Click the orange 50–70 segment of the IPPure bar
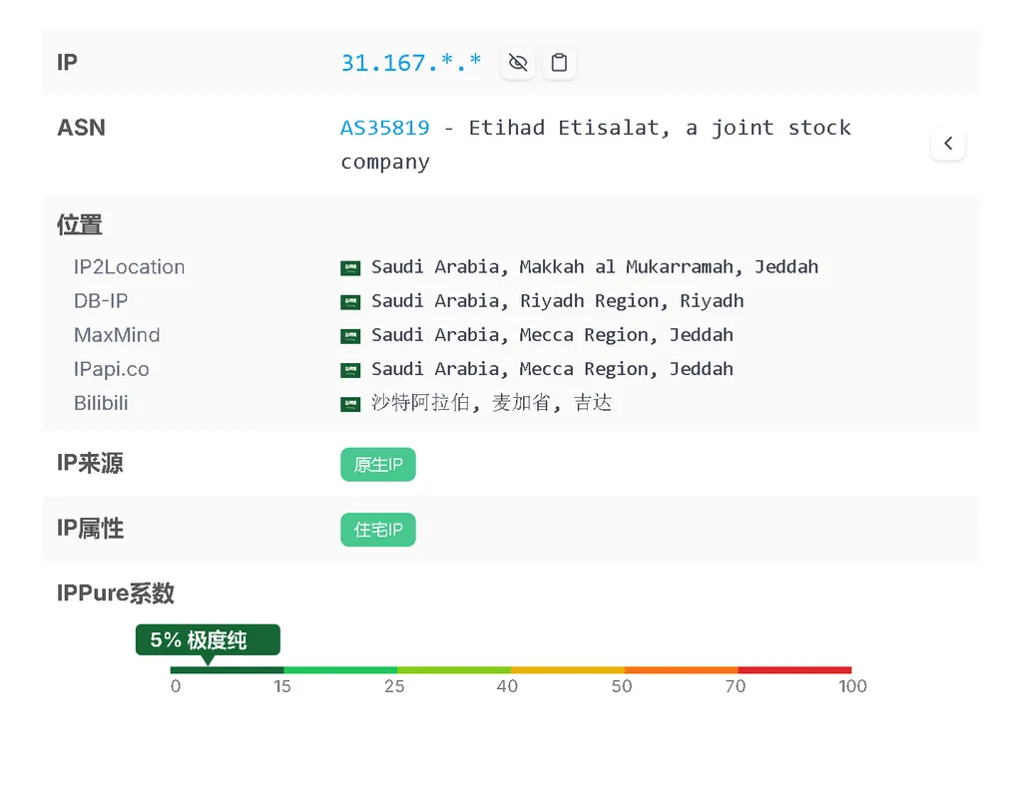The image size is (1022, 790). pos(681,670)
